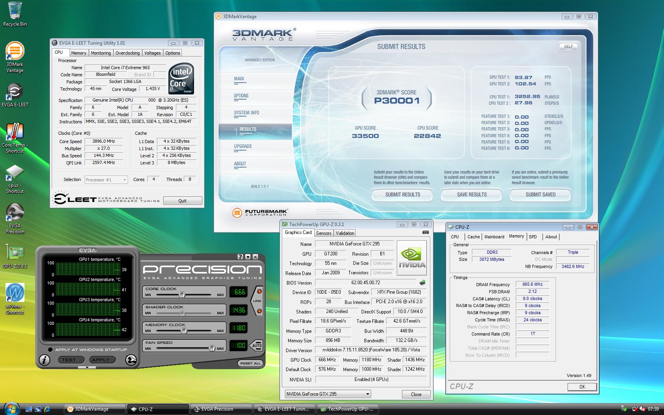This screenshot has width=664, height=415.
Task: Click the taskbar clock showing 07:39
Action: (653, 409)
